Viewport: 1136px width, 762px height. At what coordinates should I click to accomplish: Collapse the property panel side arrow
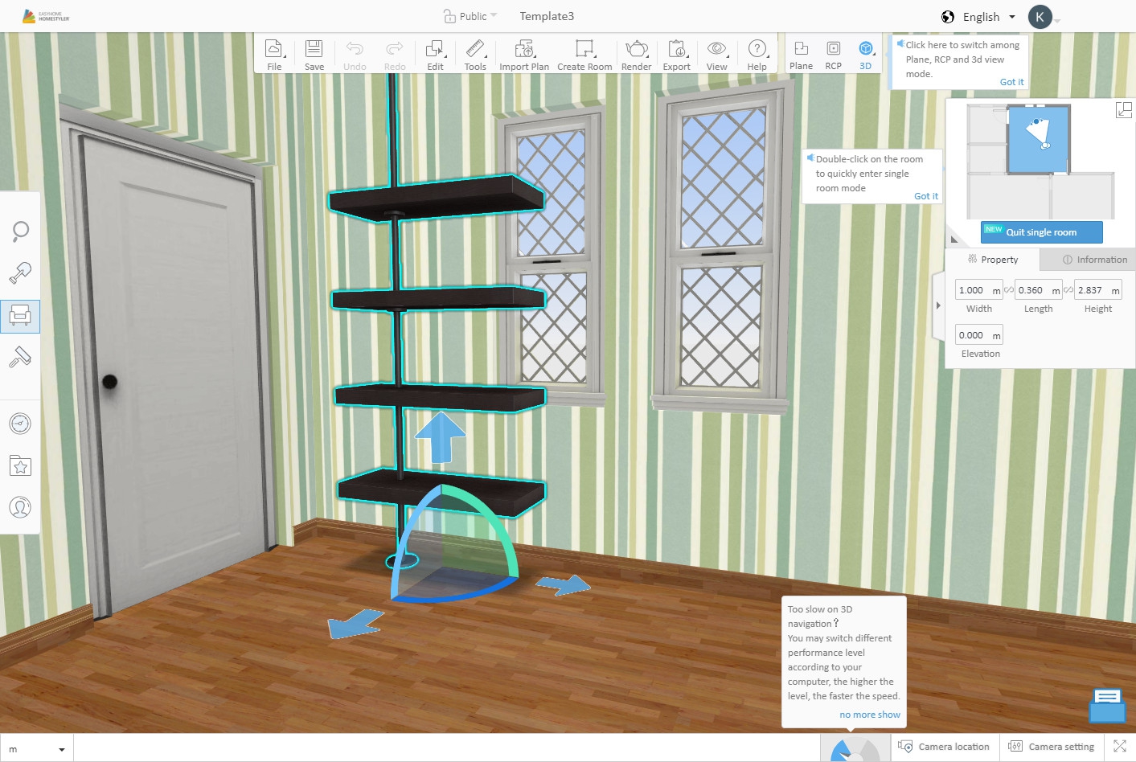pos(938,305)
